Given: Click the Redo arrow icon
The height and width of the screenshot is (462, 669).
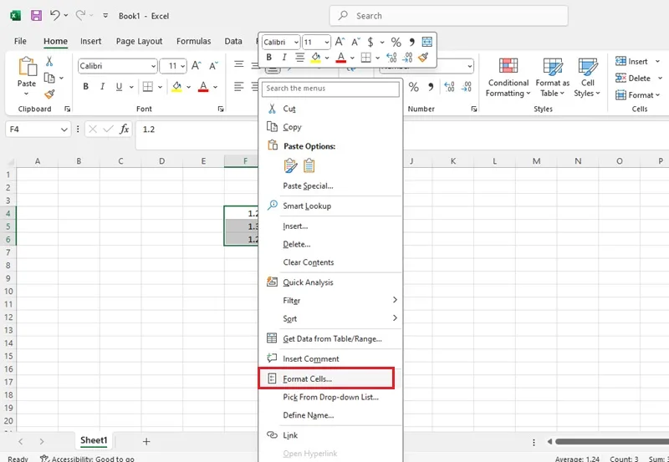Looking at the screenshot, I should coord(79,15).
